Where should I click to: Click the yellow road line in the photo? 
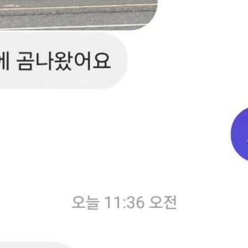(x=79, y=7)
